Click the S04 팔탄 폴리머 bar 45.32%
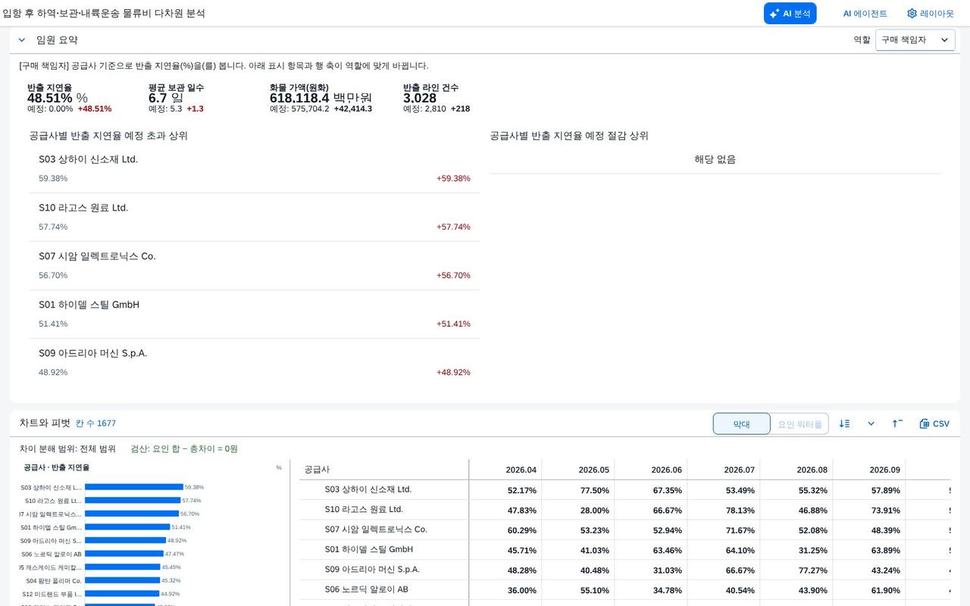 click(122, 580)
